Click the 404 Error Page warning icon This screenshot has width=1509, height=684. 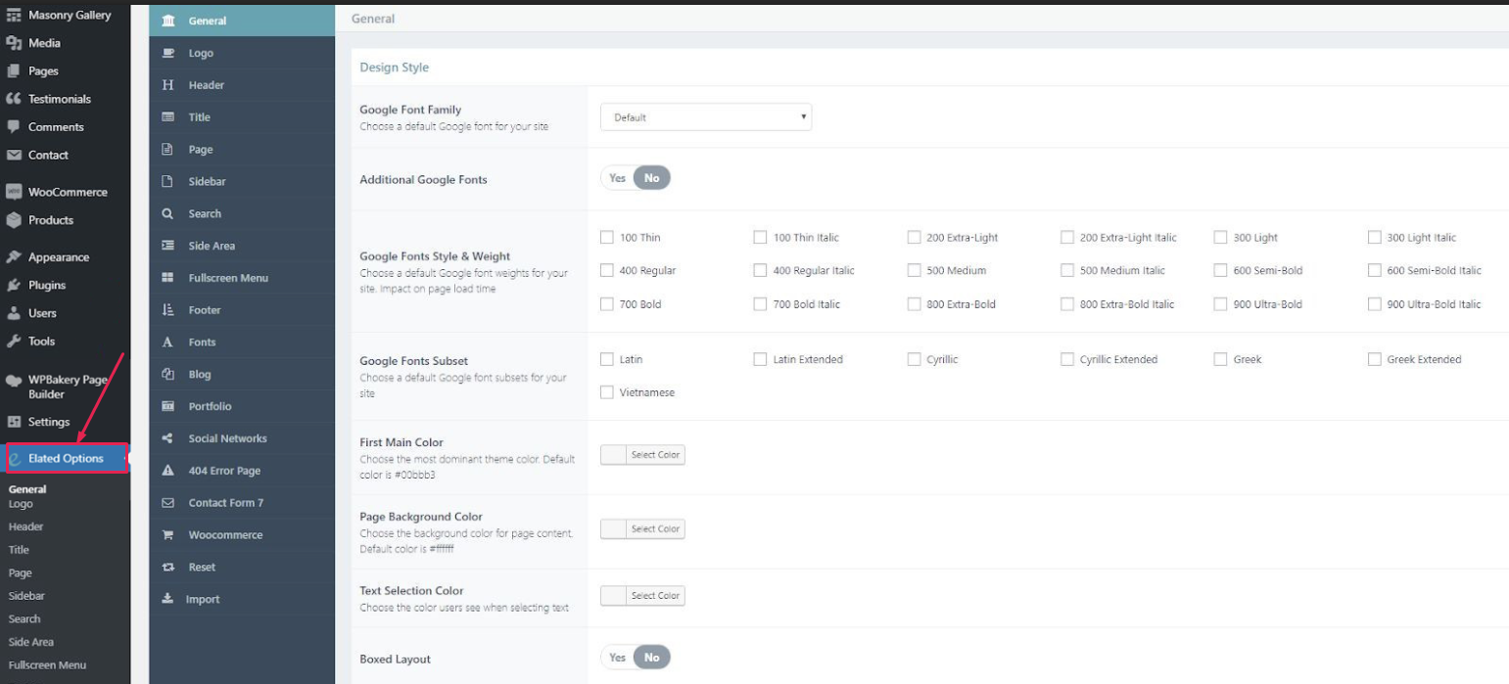tap(167, 471)
